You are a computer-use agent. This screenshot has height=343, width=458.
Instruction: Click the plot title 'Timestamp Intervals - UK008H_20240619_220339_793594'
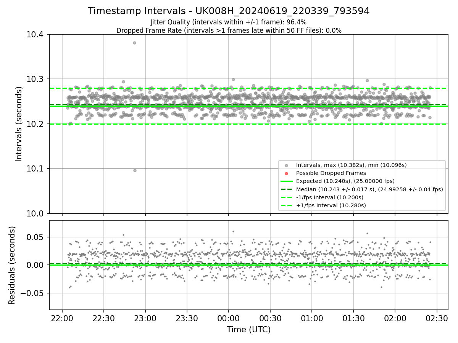[229, 11]
